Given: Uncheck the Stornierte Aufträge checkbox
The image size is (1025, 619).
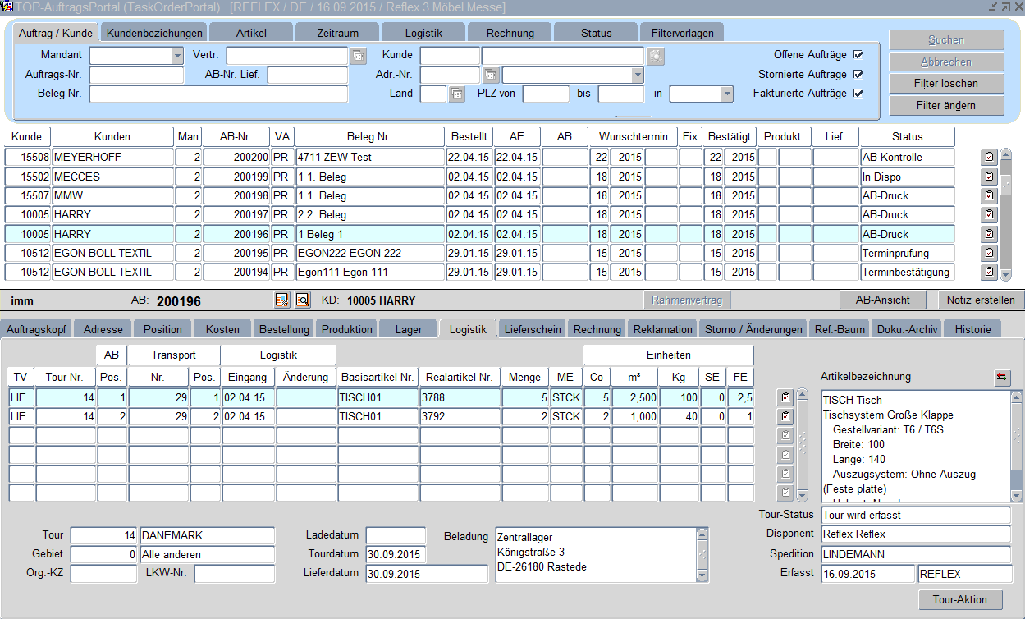Looking at the screenshot, I should (858, 75).
